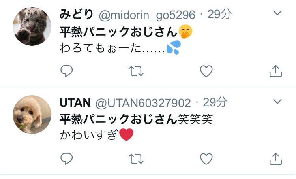
Task: Select the わろてもぉーた tweet text
Action: [x=100, y=48]
